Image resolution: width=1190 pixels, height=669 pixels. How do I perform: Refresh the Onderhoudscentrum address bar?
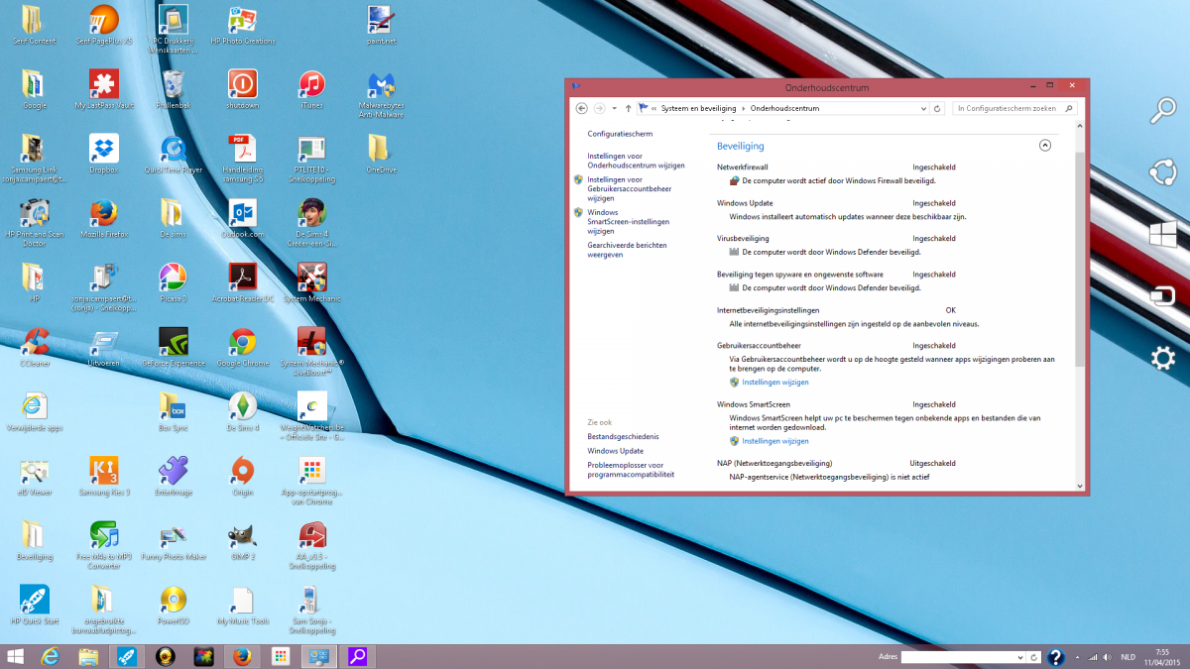pos(937,108)
